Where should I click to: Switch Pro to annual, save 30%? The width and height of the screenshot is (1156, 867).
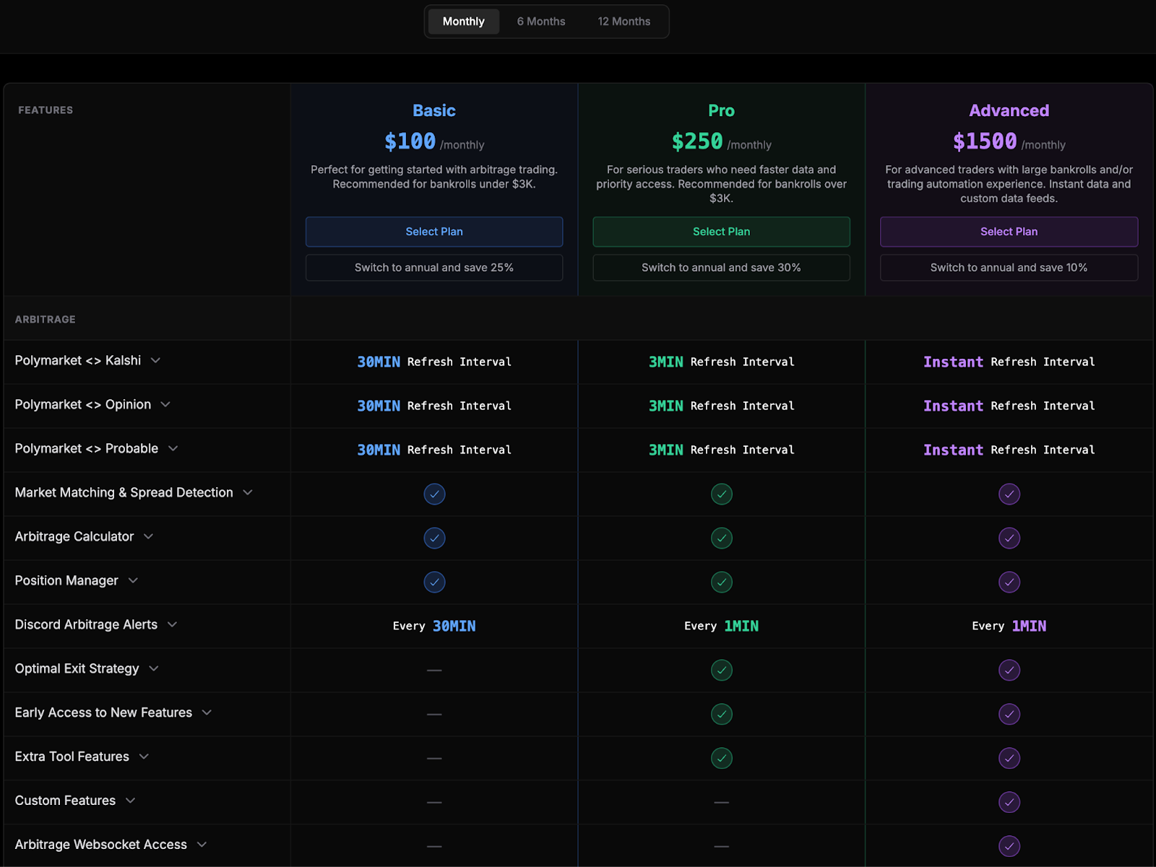pyautogui.click(x=721, y=268)
